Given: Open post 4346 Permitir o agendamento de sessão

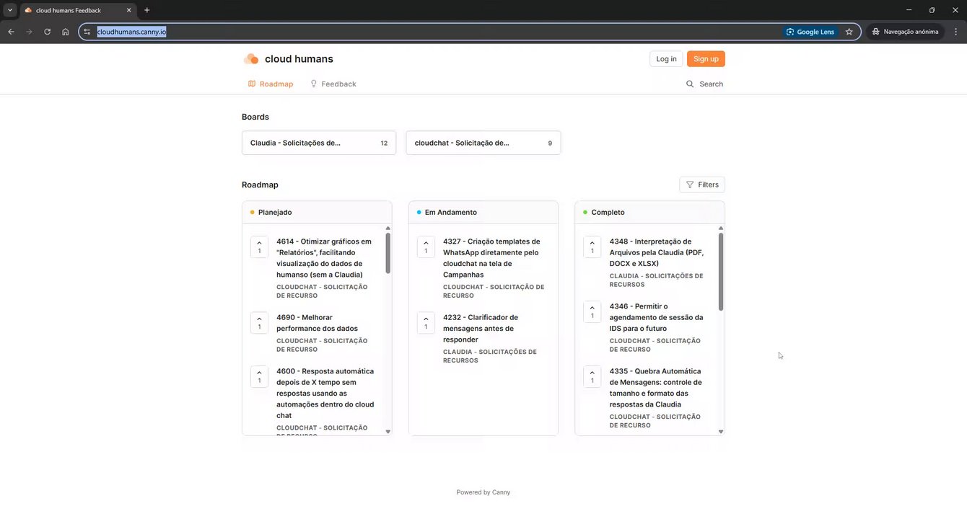Looking at the screenshot, I should (x=656, y=317).
